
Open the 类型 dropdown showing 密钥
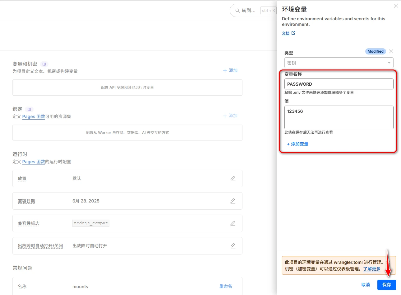tap(339, 63)
